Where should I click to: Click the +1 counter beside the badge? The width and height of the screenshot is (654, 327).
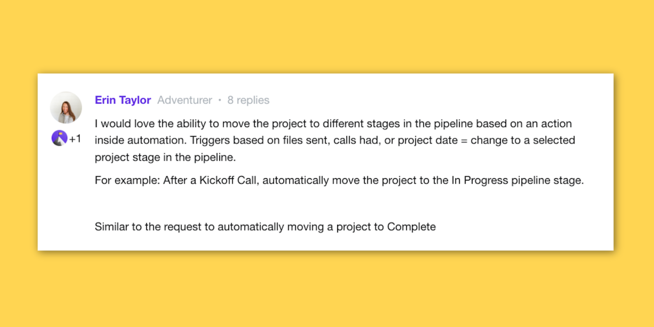pos(75,139)
